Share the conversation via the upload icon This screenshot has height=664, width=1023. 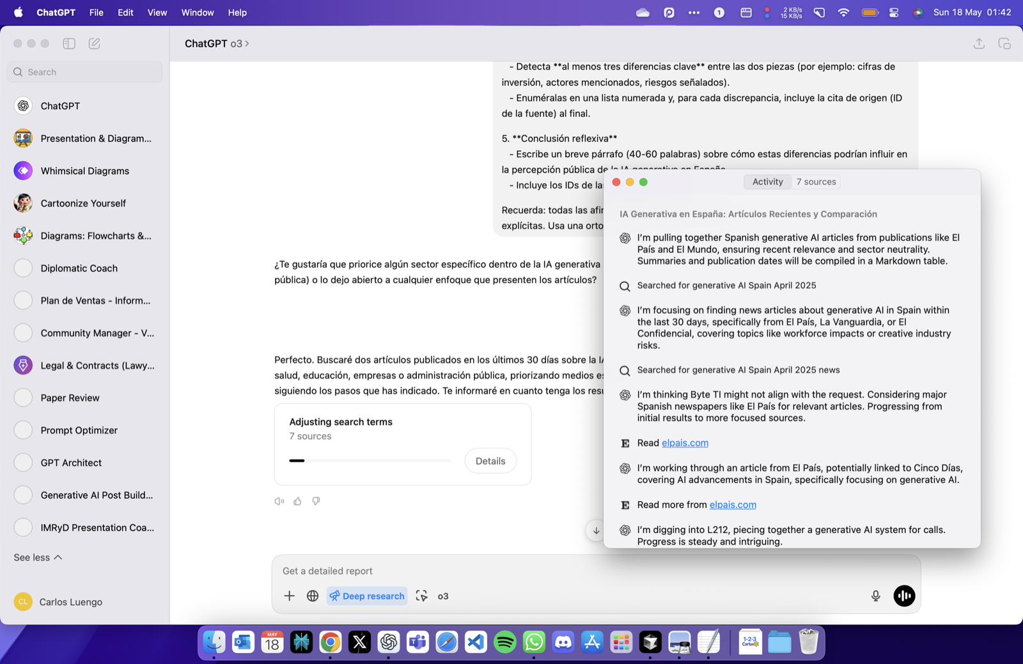click(978, 43)
